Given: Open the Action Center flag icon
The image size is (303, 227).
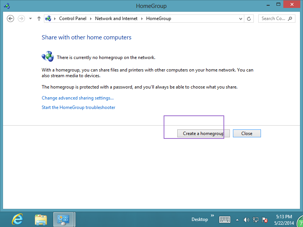Looking at the screenshot, I should pyautogui.click(x=264, y=220).
